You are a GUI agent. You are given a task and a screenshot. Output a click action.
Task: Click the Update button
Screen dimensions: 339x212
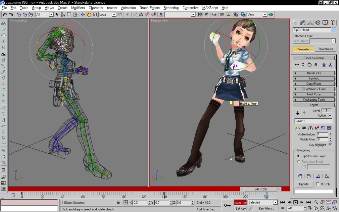[x=304, y=184]
